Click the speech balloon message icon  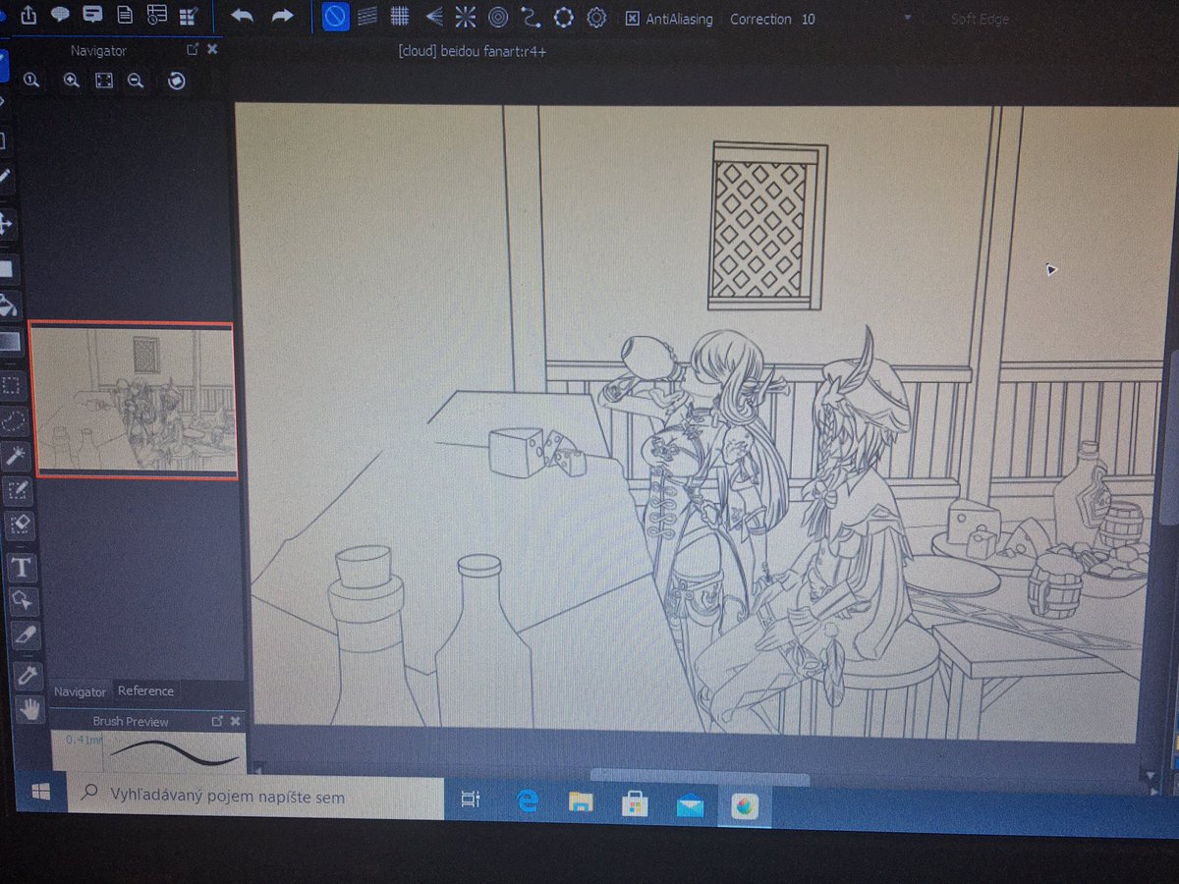coord(92,15)
